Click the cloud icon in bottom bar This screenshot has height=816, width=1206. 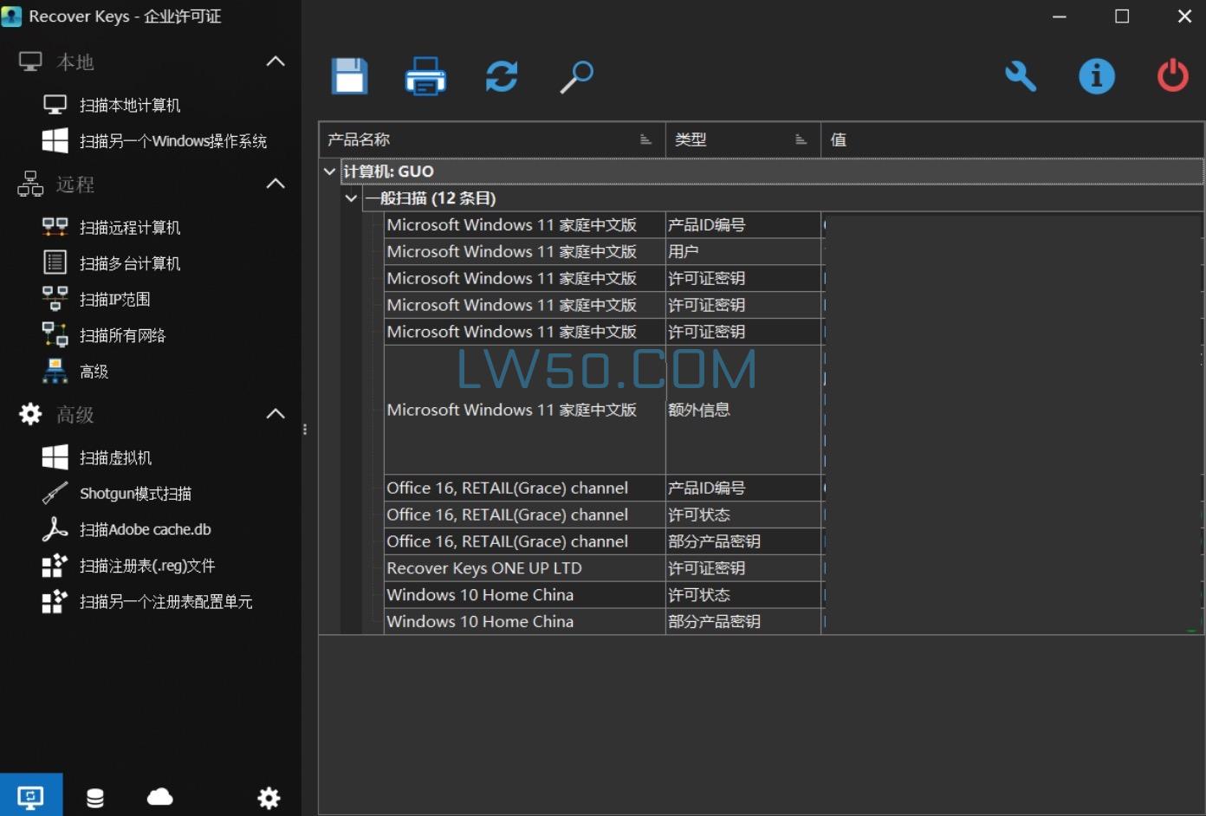click(159, 797)
